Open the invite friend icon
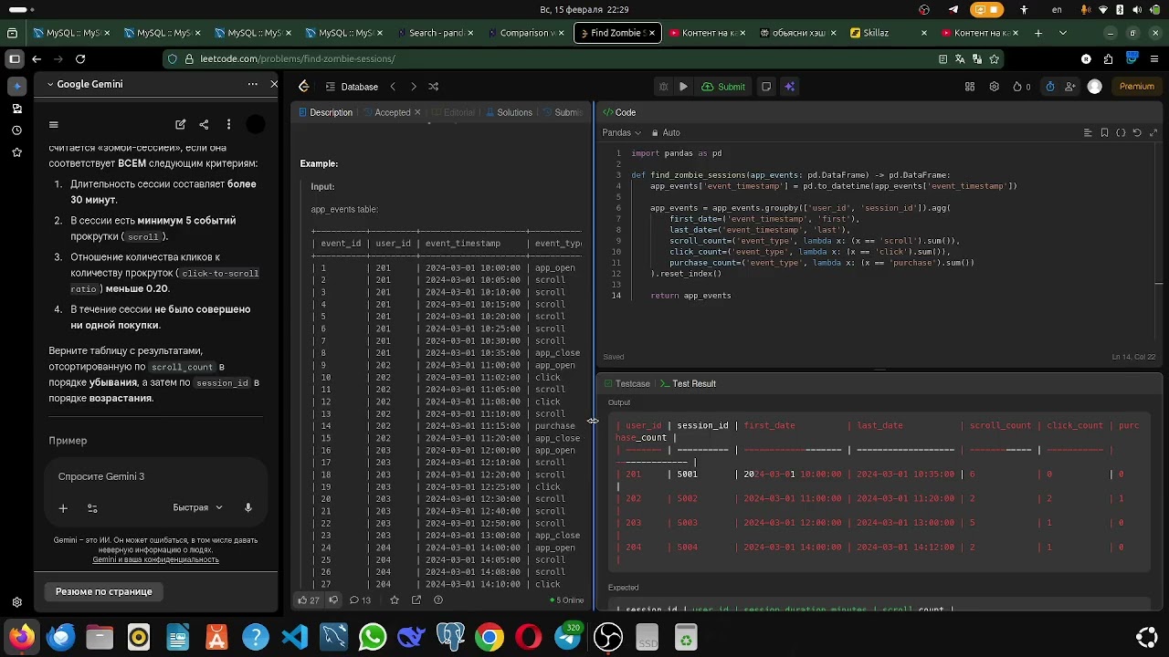Screen dimensions: 1169x657 coord(1071,87)
